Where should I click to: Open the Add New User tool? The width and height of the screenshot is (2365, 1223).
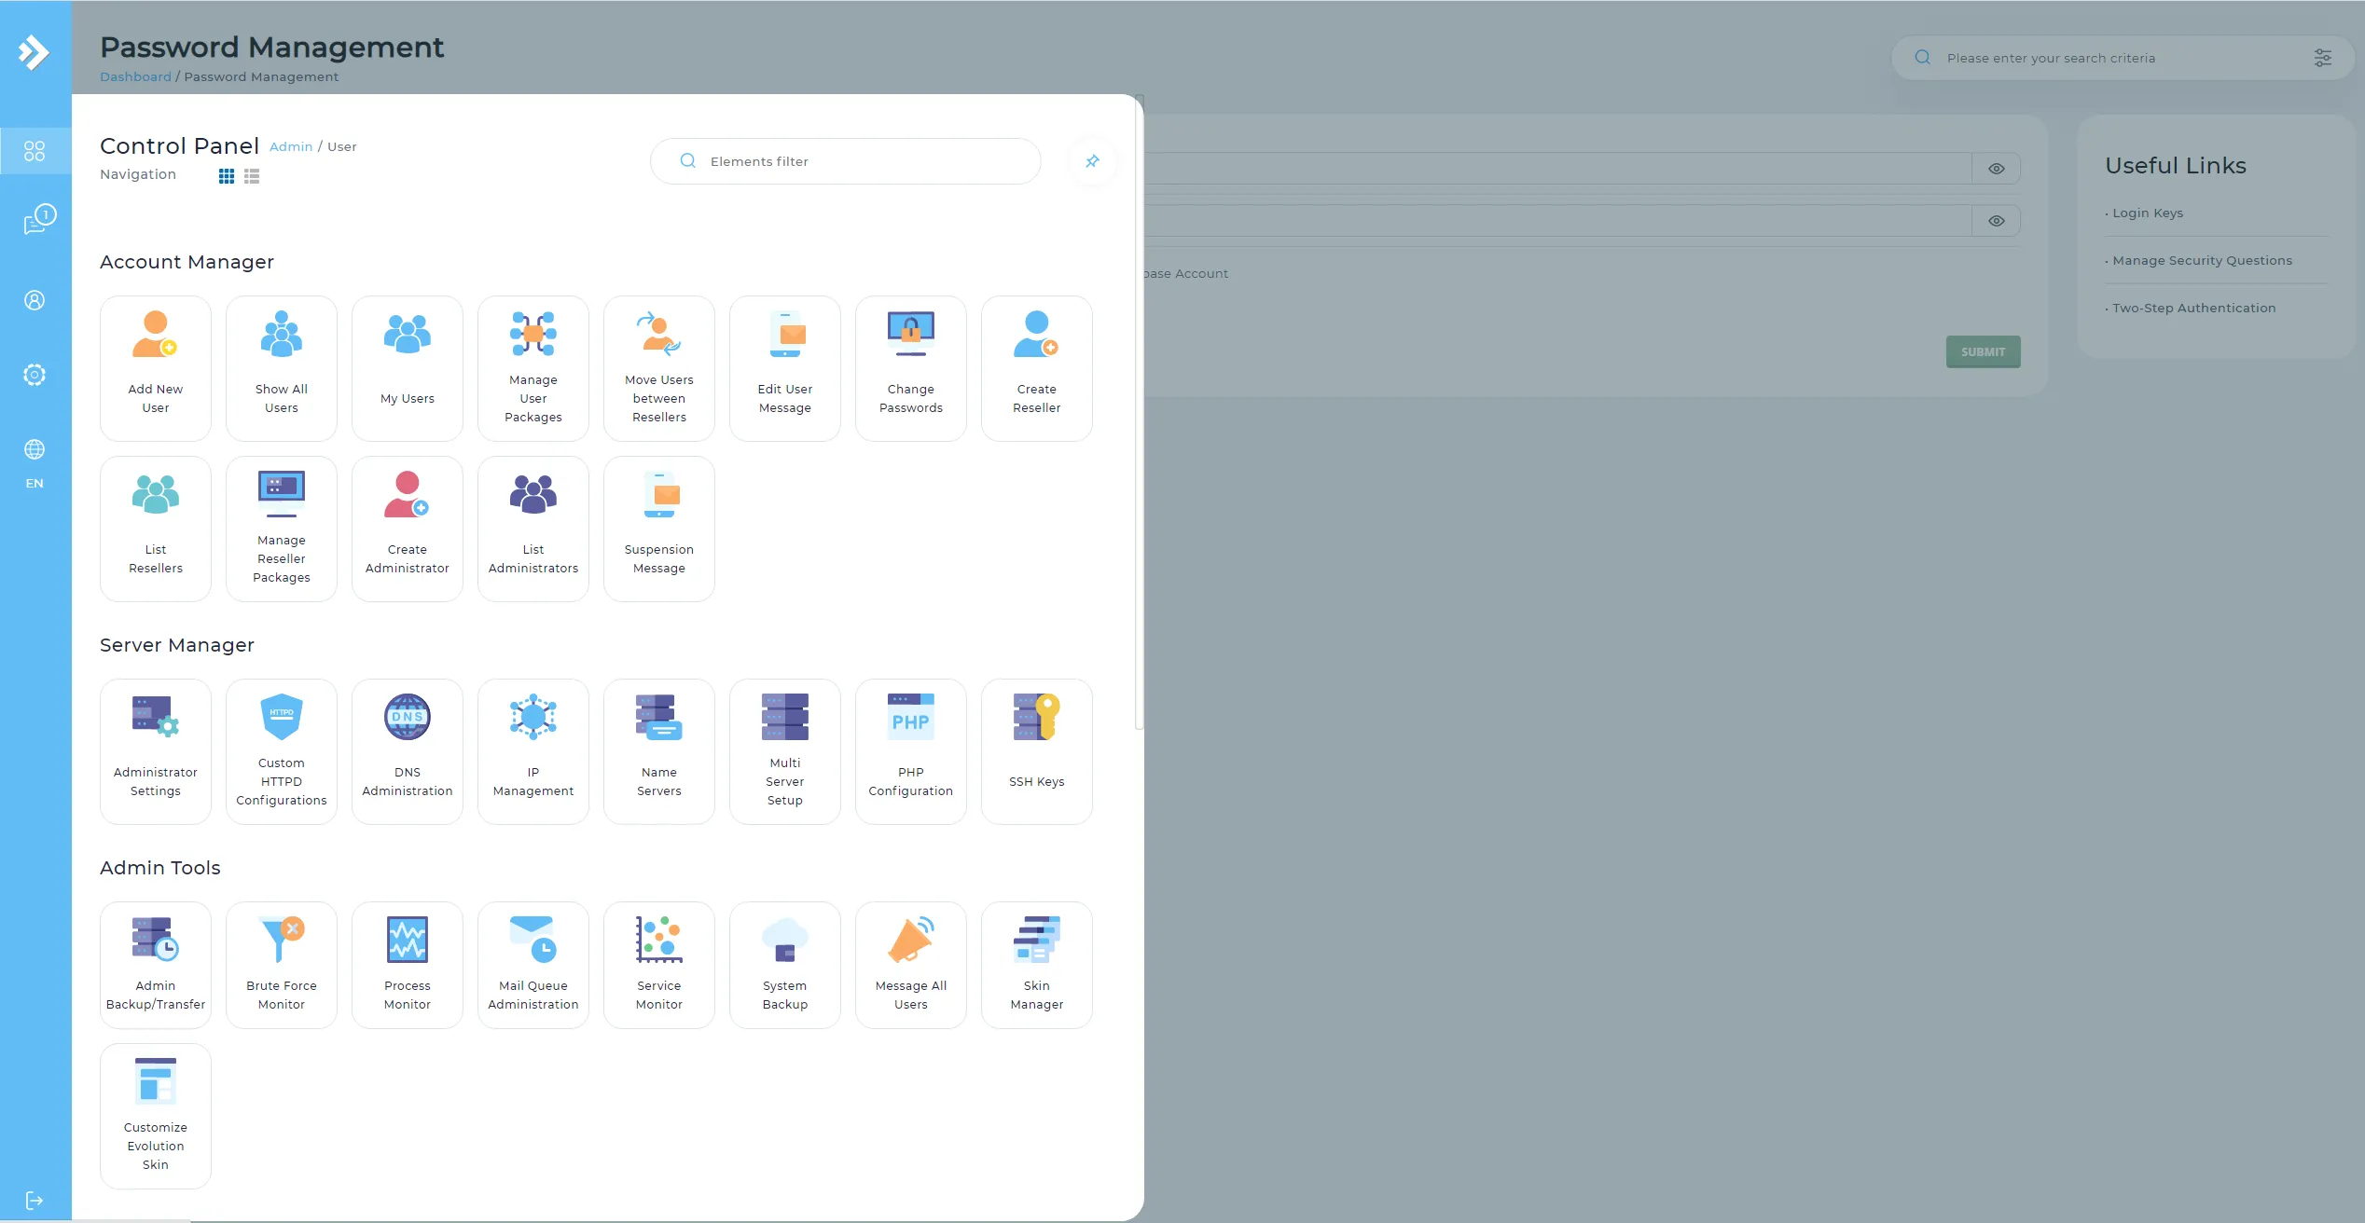pyautogui.click(x=155, y=367)
